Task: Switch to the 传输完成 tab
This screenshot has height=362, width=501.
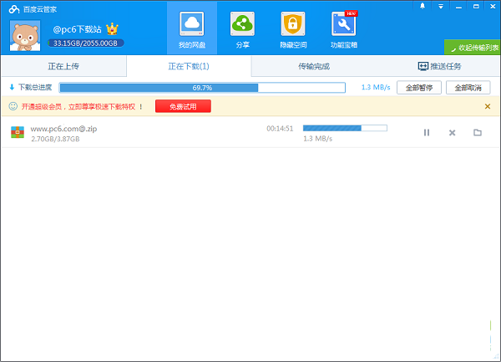Action: tap(314, 66)
